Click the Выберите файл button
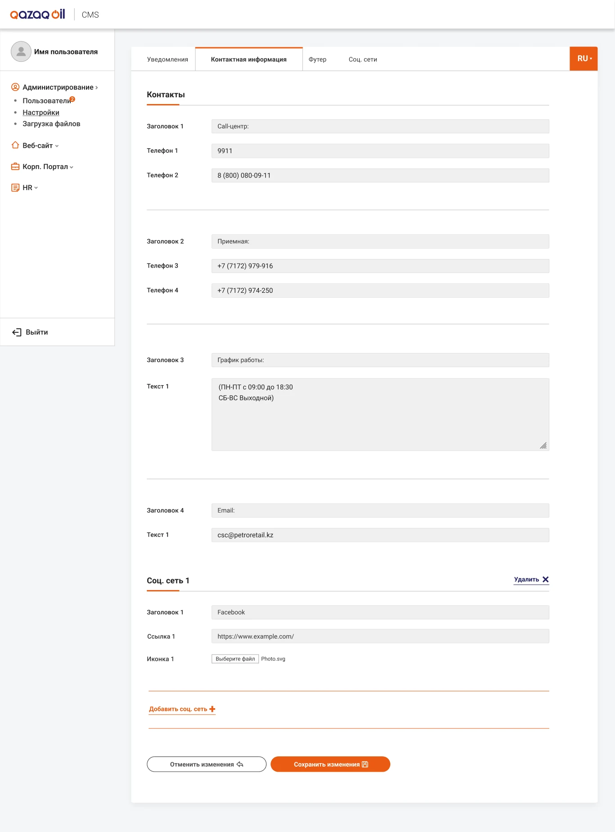Image resolution: width=615 pixels, height=832 pixels. point(235,659)
